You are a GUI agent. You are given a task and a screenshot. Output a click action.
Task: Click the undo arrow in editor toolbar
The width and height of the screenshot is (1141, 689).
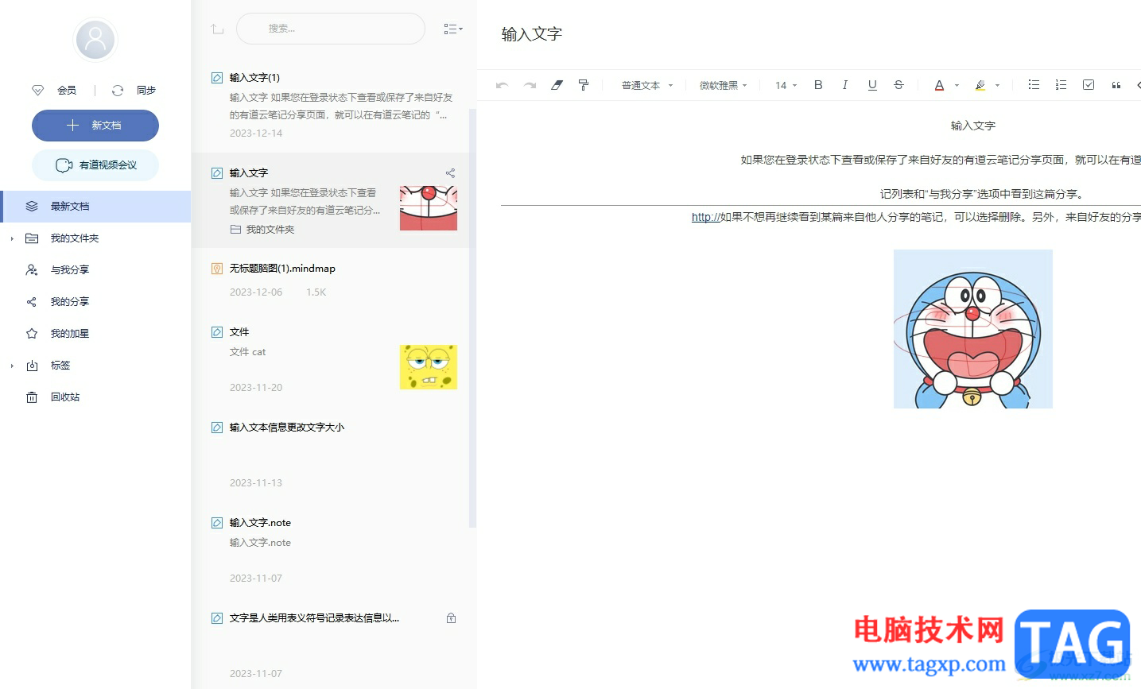pyautogui.click(x=502, y=85)
